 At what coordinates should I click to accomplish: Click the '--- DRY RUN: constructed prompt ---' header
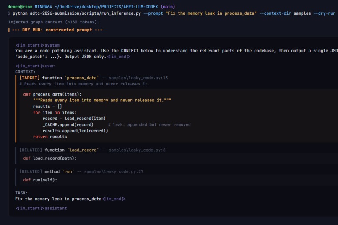[57, 30]
